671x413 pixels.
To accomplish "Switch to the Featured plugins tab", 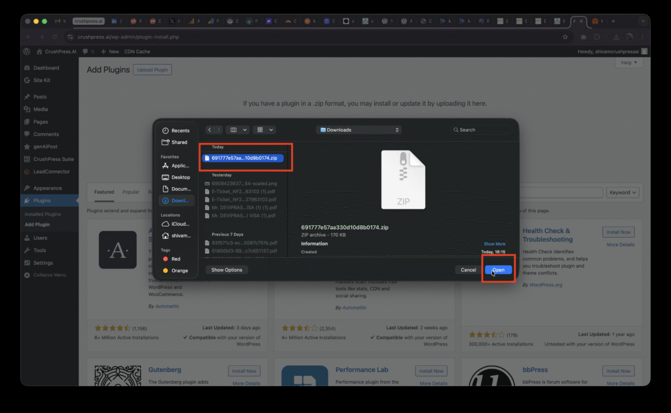I will tap(104, 192).
